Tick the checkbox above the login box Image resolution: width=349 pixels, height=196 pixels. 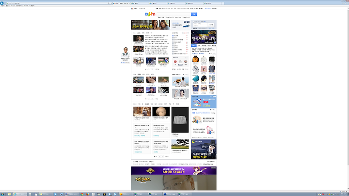click(x=193, y=22)
